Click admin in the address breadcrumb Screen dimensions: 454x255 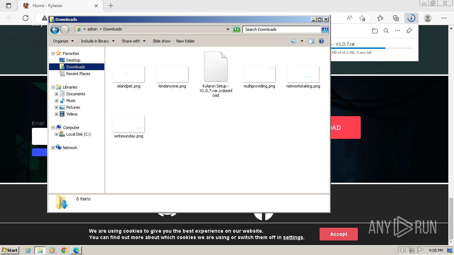92,29
